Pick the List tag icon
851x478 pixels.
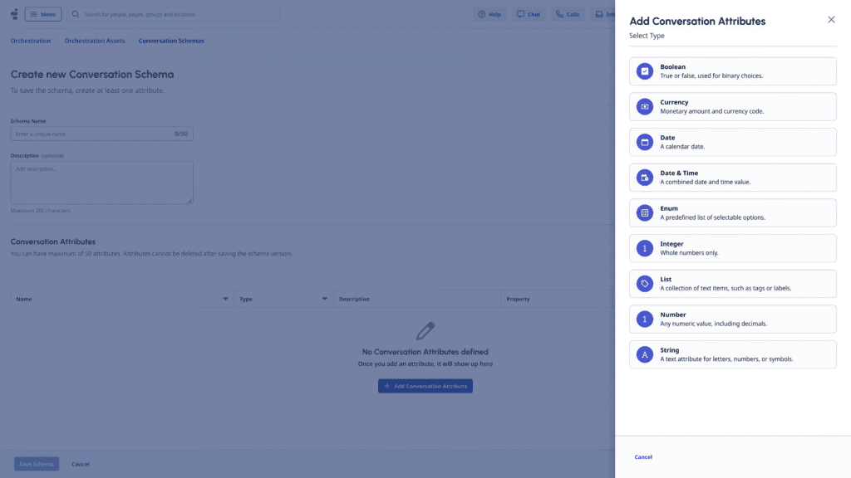644,284
